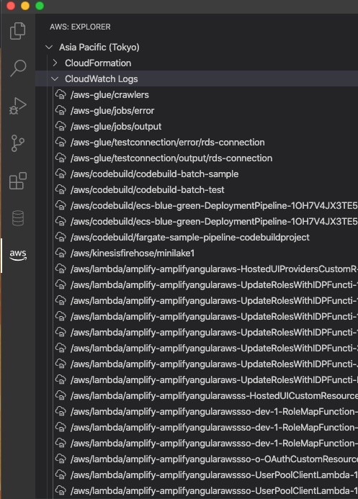Select log group /aws-glue/jobs/error
This screenshot has height=499, width=358.
coord(112,110)
